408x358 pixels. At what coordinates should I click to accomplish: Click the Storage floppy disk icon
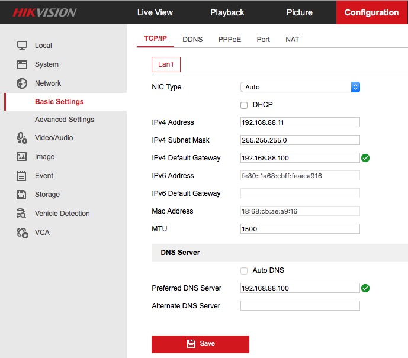tap(22, 195)
